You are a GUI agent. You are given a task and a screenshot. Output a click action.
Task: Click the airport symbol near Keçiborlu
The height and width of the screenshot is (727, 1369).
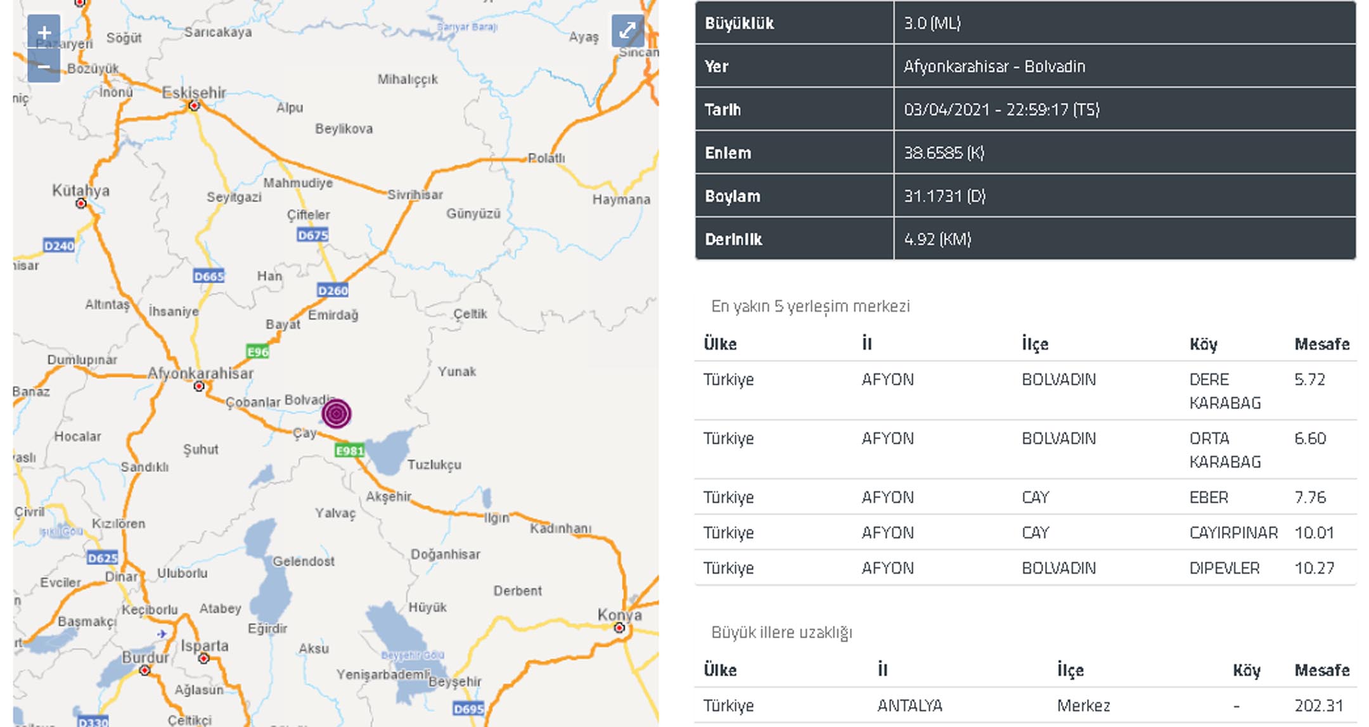(x=162, y=633)
